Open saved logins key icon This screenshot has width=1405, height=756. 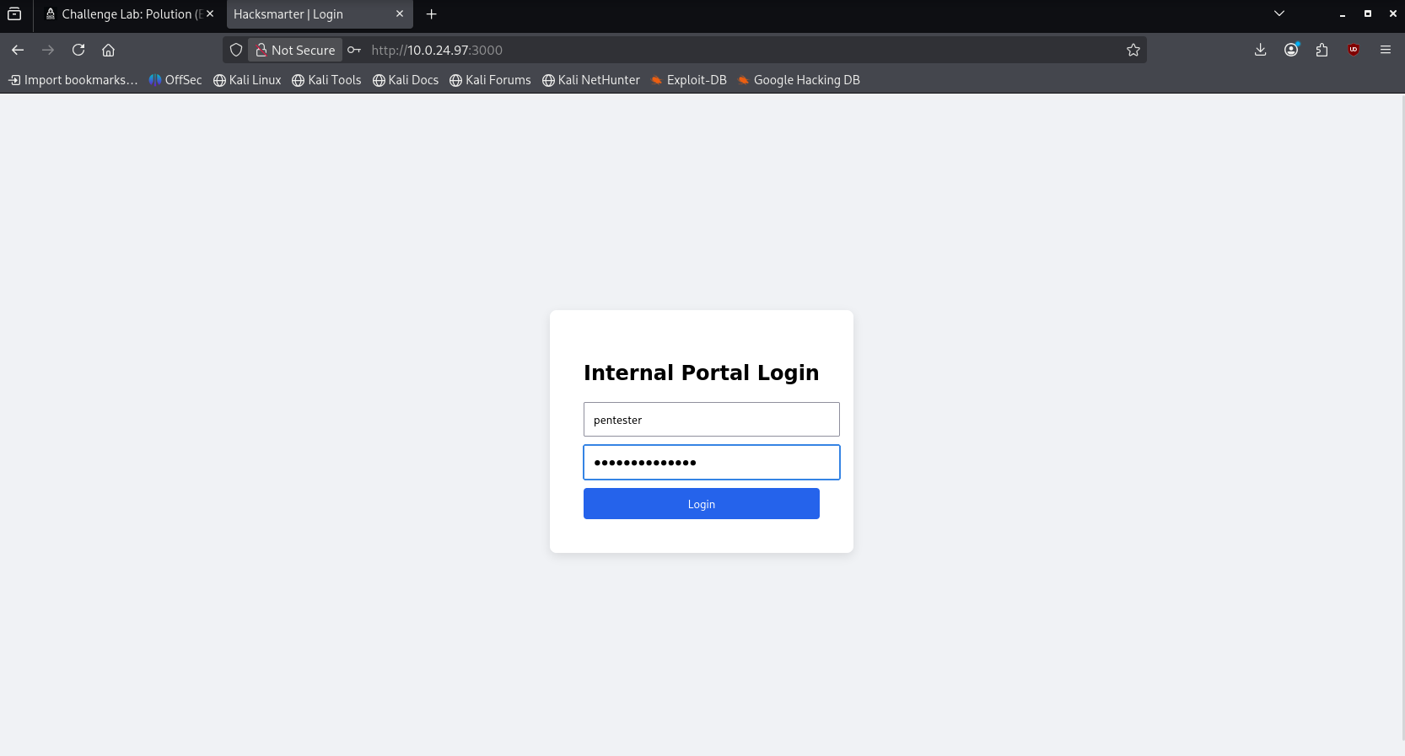click(x=354, y=50)
